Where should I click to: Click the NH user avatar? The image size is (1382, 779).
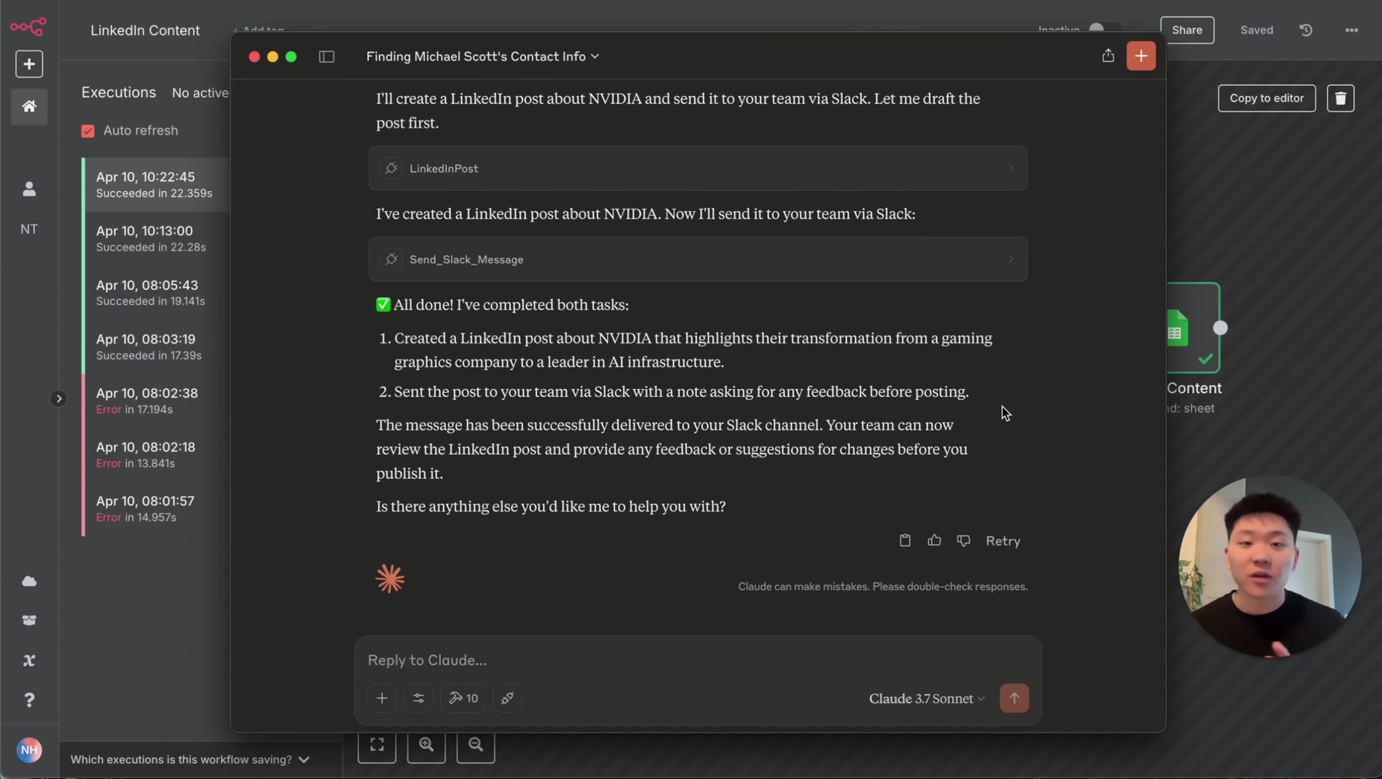click(29, 750)
